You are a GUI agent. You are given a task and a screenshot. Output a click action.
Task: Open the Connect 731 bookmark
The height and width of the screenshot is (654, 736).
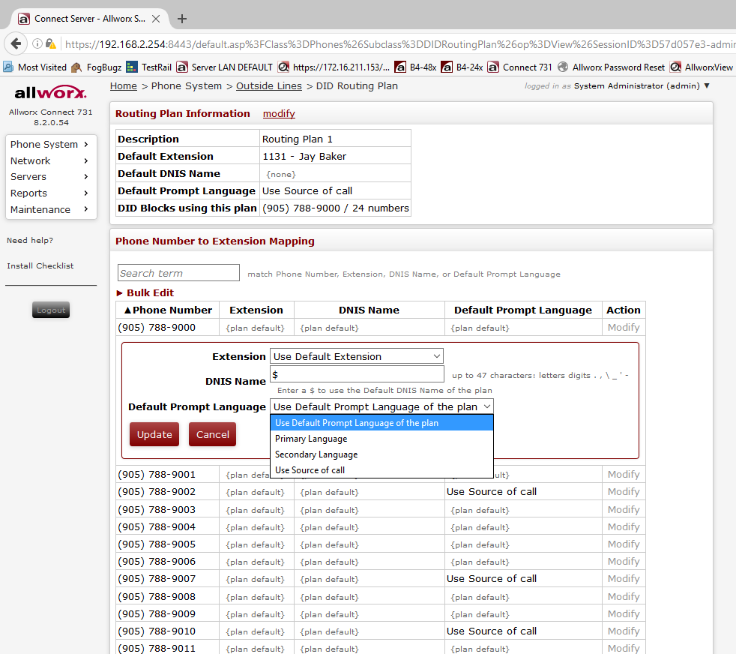519,67
